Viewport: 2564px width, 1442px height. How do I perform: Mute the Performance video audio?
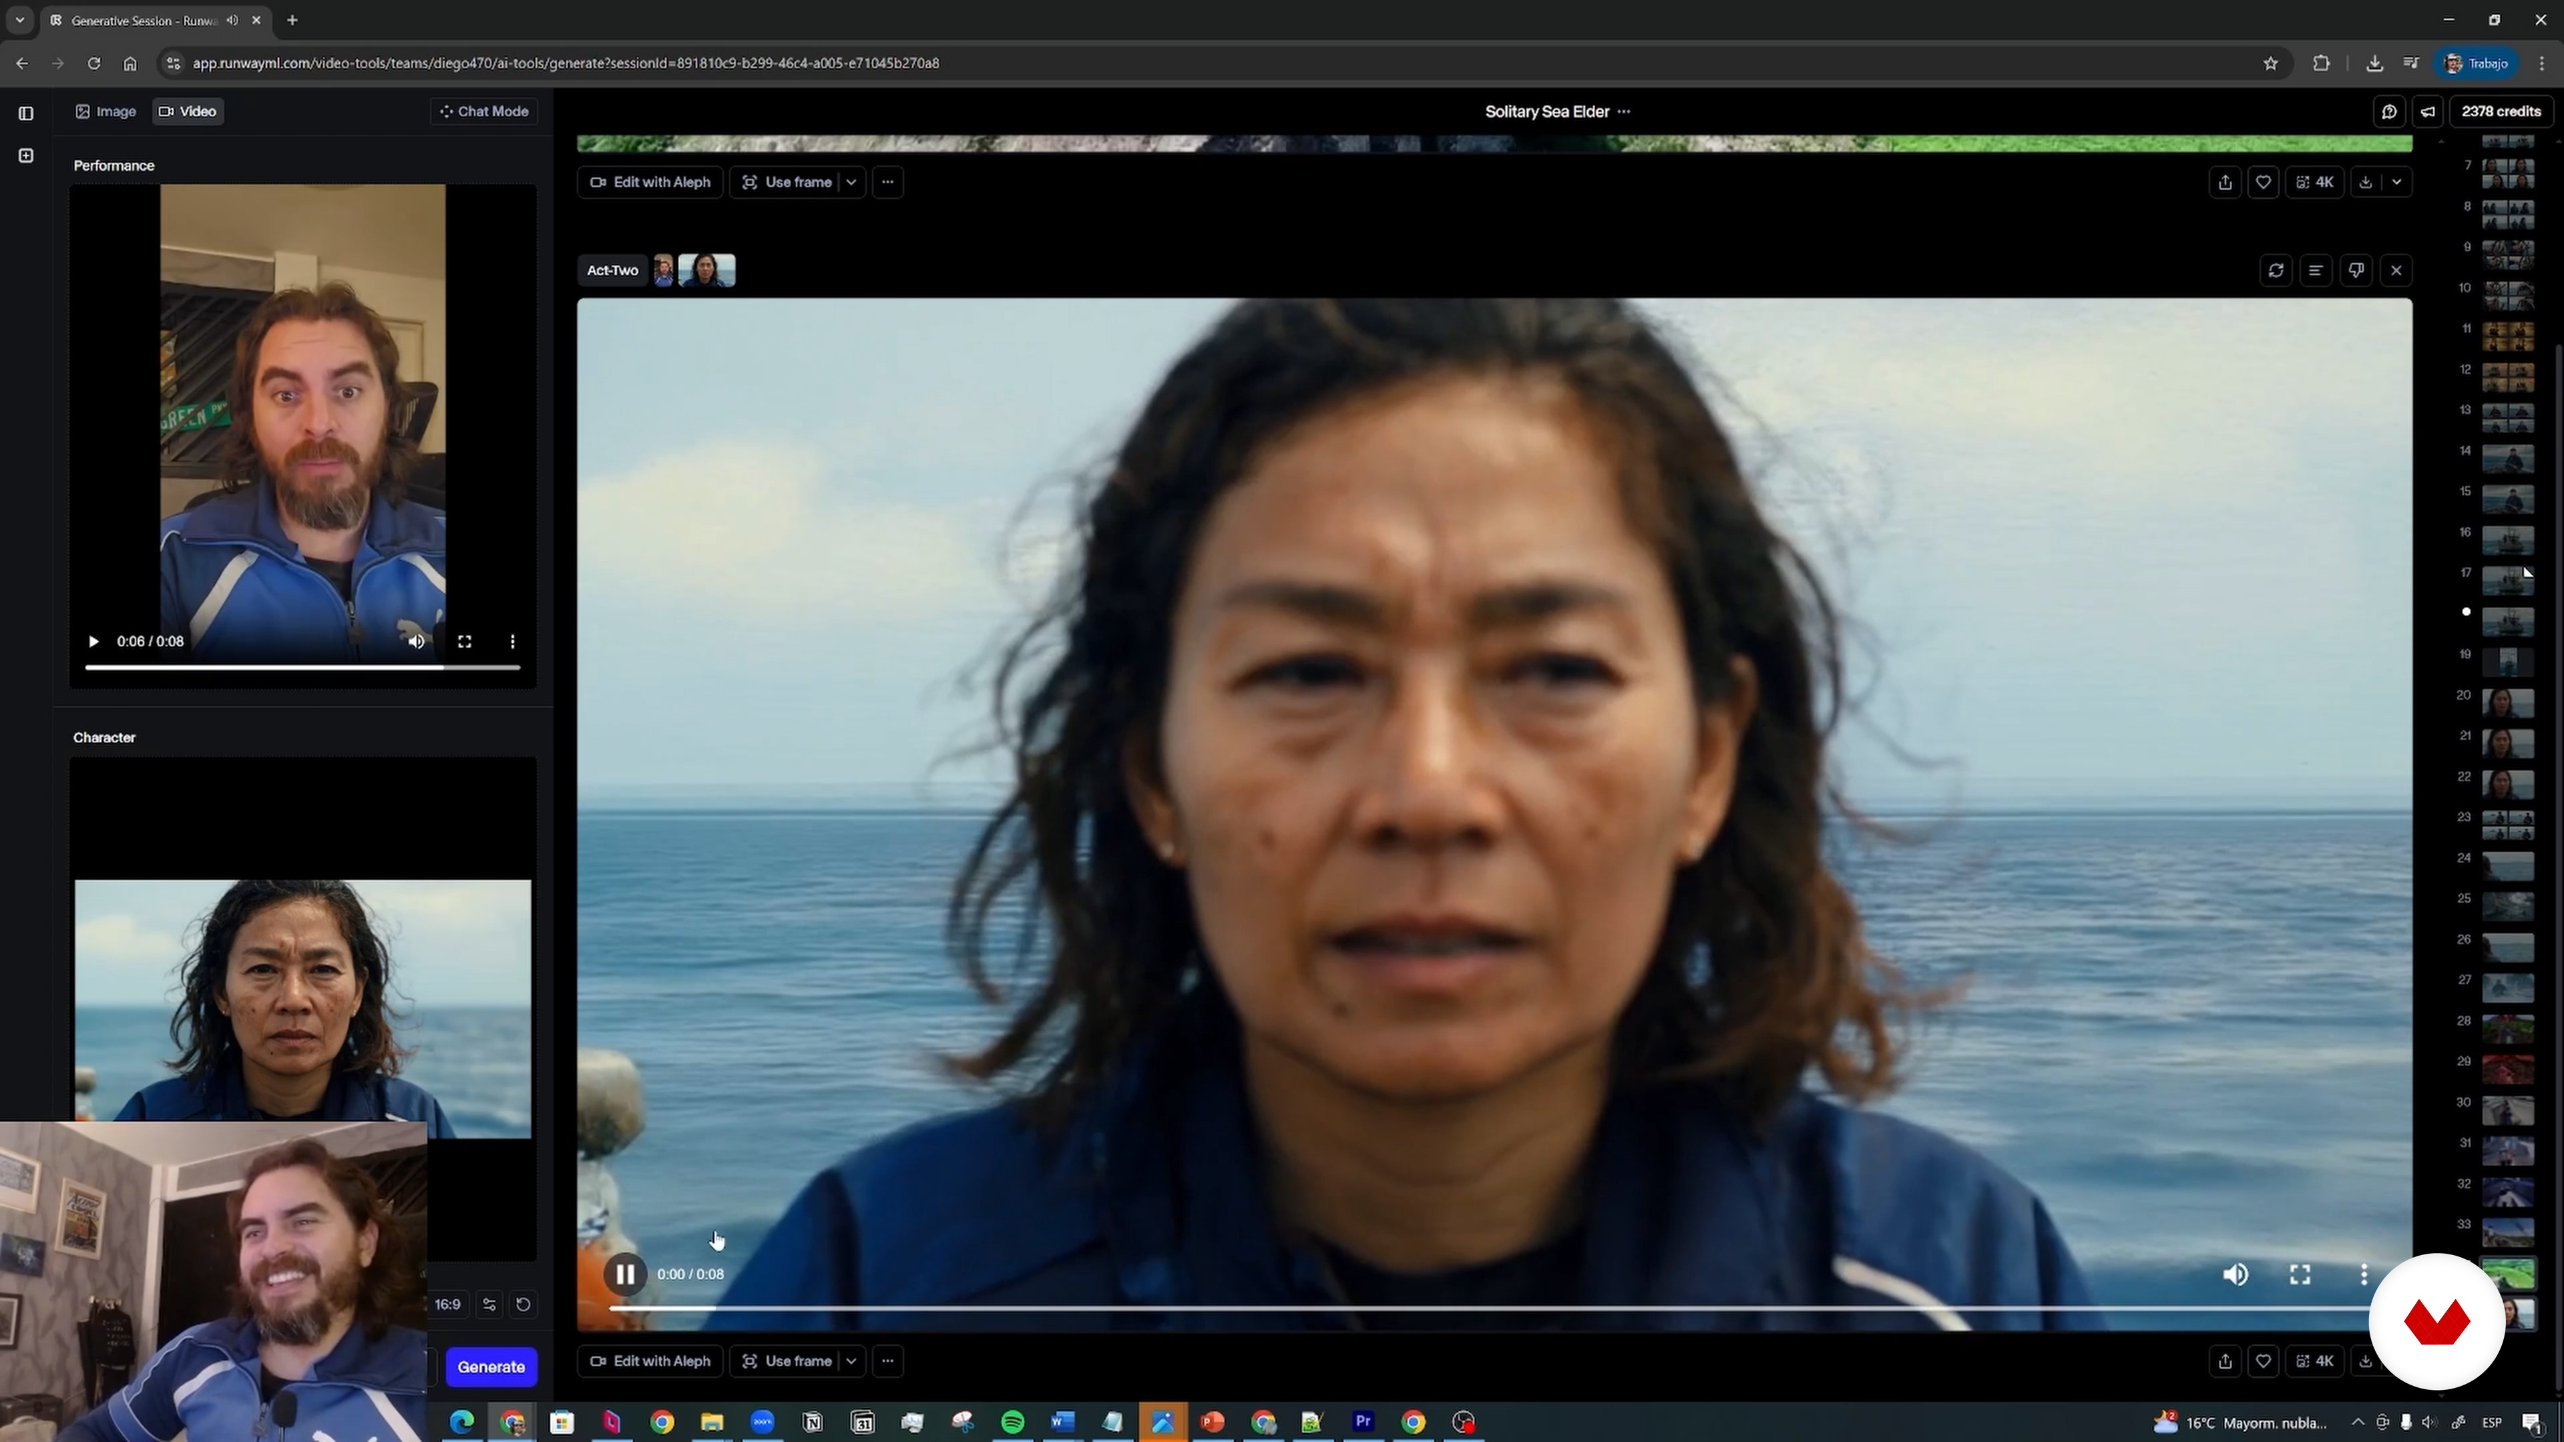point(416,642)
